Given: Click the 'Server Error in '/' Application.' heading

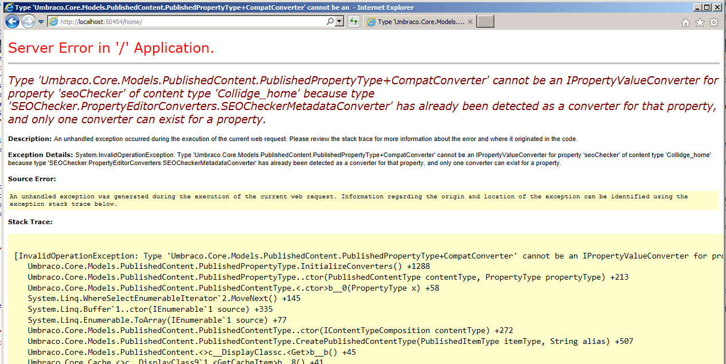Looking at the screenshot, I should (111, 48).
